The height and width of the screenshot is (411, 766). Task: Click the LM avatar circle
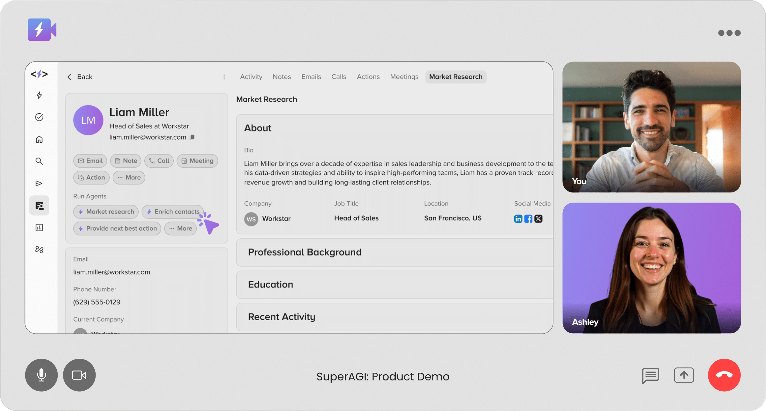[88, 120]
